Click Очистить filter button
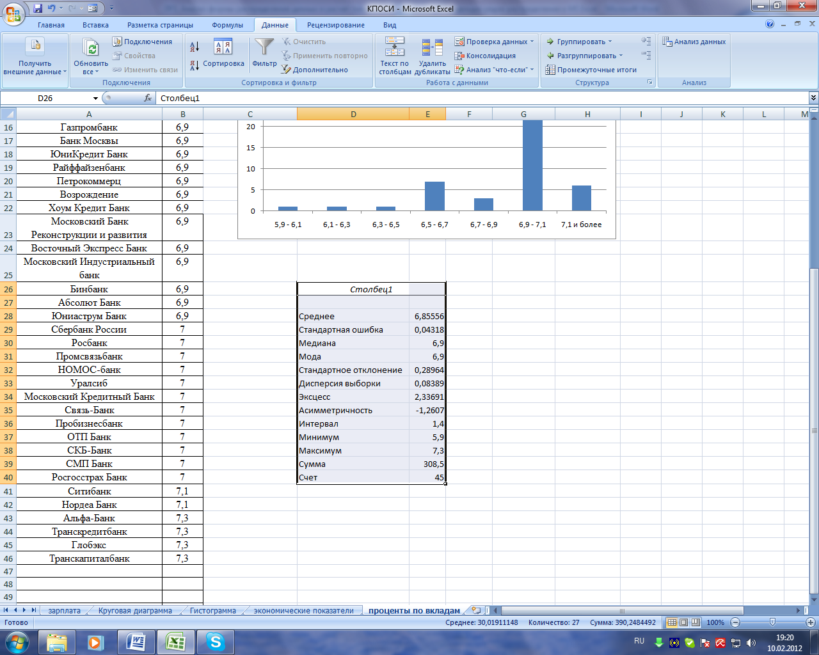 304,42
